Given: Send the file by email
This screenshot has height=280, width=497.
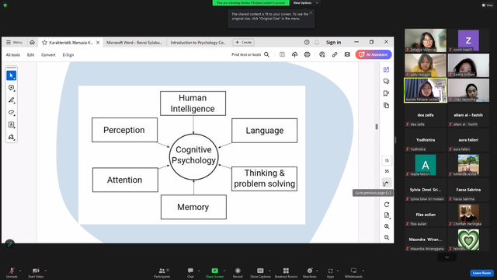Looking at the screenshot, I should pos(347,54).
